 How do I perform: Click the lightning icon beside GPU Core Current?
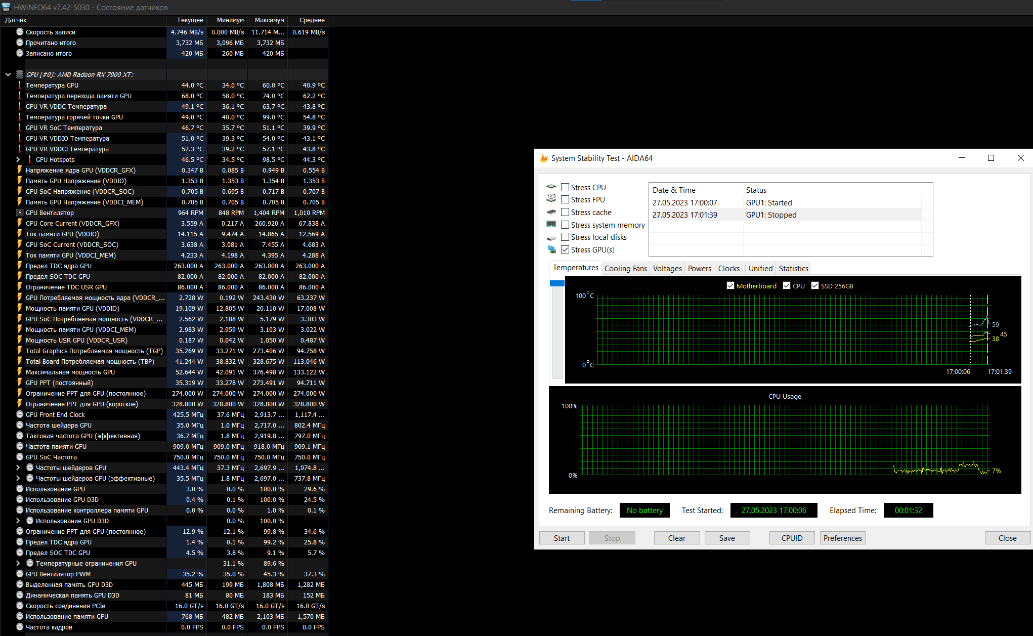pyautogui.click(x=20, y=223)
